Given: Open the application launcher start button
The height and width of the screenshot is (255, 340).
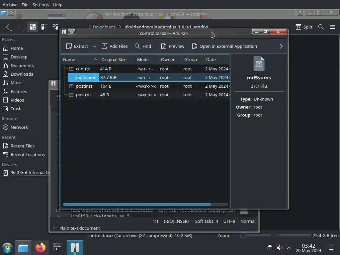Looking at the screenshot, I should [x=7, y=248].
